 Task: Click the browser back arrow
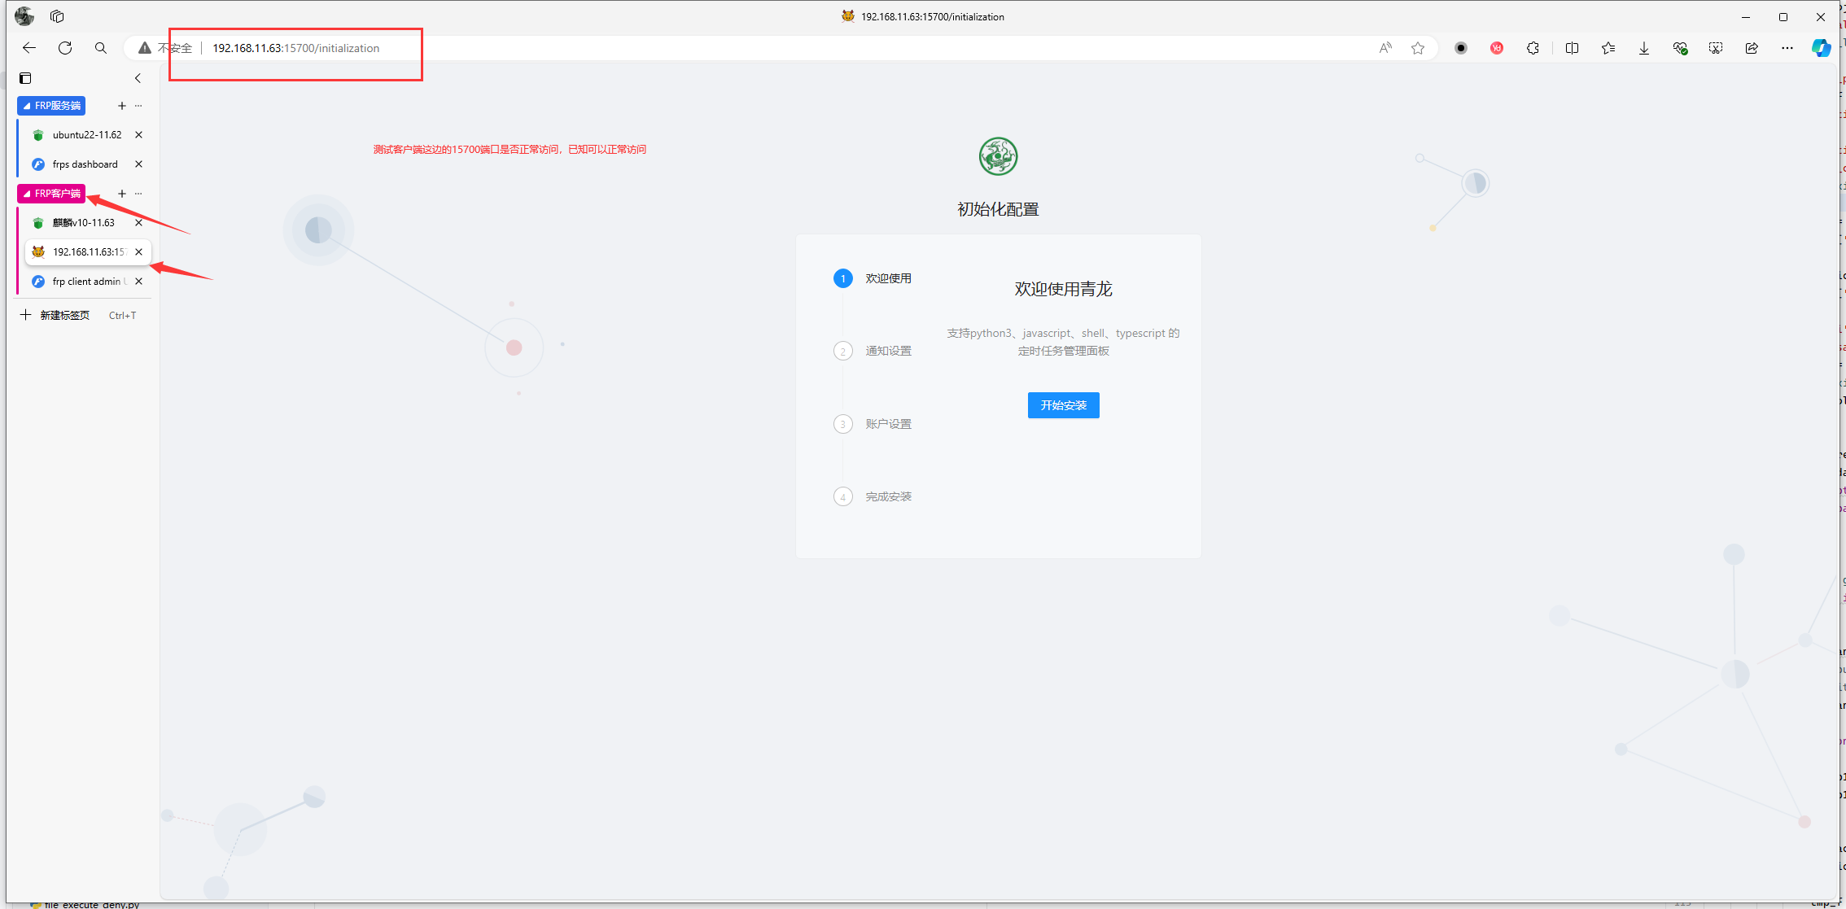click(29, 48)
